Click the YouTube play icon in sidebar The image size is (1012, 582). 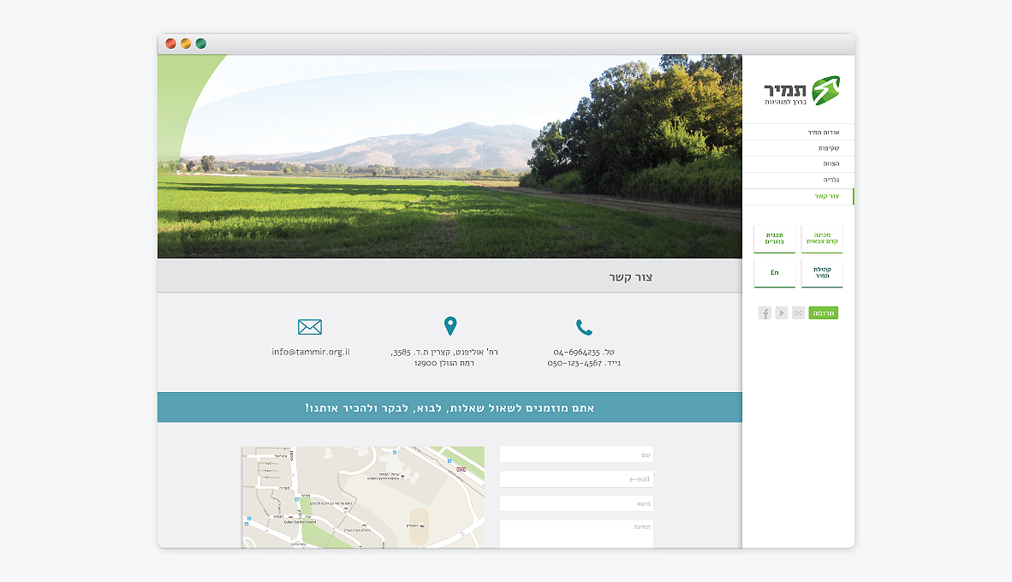(x=782, y=313)
